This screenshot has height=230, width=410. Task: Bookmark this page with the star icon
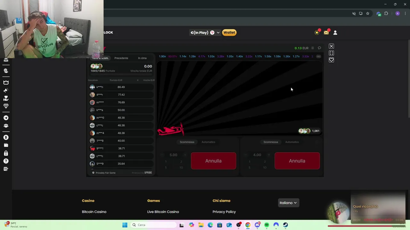coord(368,13)
